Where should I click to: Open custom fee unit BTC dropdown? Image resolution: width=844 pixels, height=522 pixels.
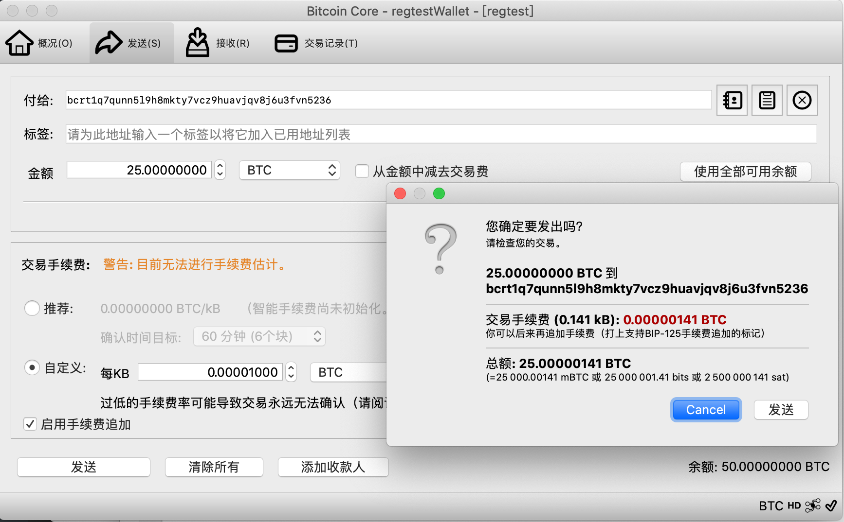[348, 372]
